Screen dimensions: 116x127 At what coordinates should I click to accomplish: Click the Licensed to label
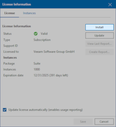tap(11, 52)
